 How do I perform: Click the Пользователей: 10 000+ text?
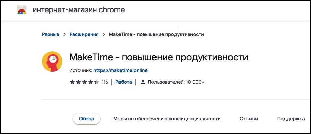(x=176, y=82)
